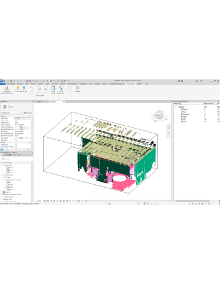This screenshot has width=220, height=285.
Task: Toggle the Room checkbox in ReCap Mesh panel
Action: pyautogui.click(x=180, y=107)
